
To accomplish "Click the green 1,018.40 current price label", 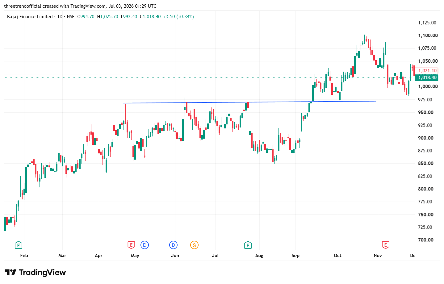I will tap(427, 77).
